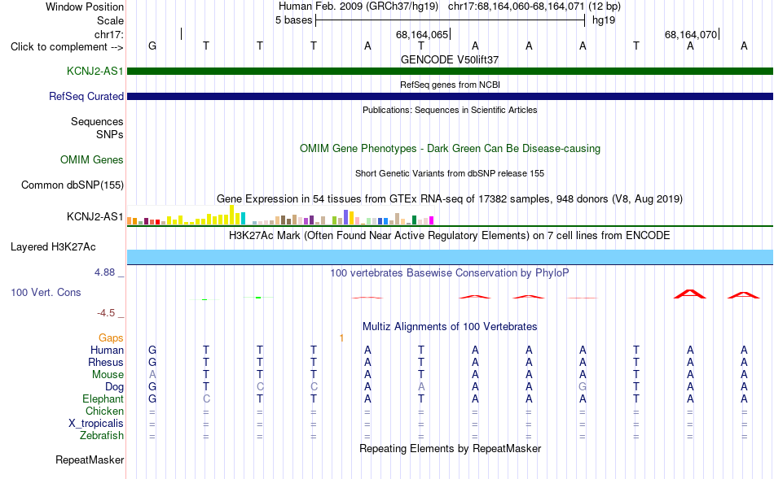
Task: Open the GENCODE V50lift37 track title
Action: tap(450, 59)
